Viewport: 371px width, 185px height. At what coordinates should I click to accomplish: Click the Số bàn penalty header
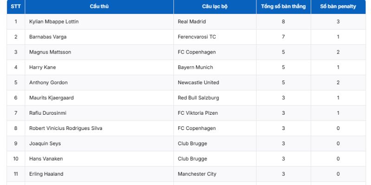click(338, 6)
